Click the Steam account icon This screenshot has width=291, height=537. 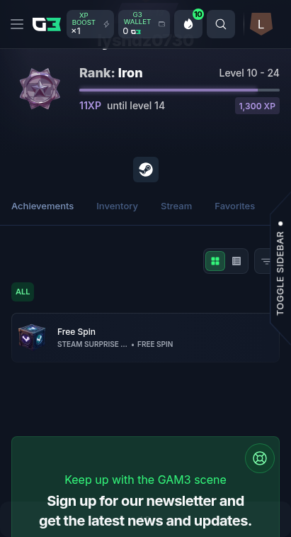146,170
